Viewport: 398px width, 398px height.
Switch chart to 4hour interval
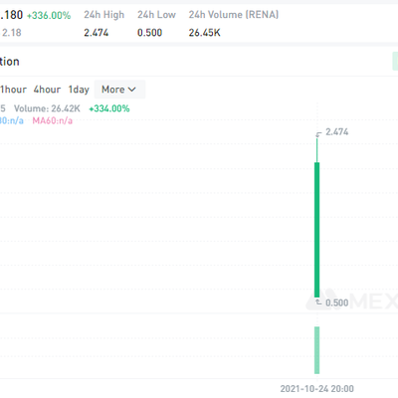[x=47, y=90]
